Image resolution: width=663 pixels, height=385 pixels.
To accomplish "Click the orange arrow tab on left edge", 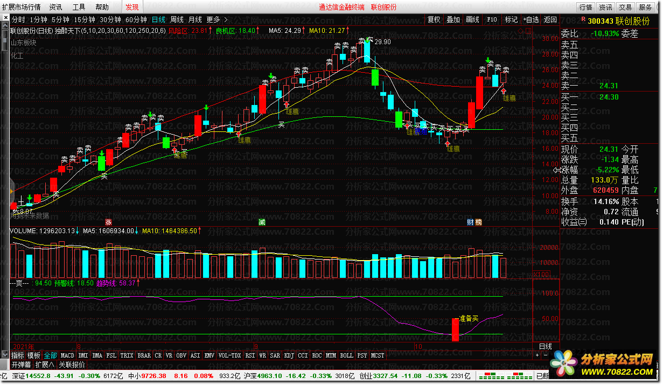I will 12,192.
